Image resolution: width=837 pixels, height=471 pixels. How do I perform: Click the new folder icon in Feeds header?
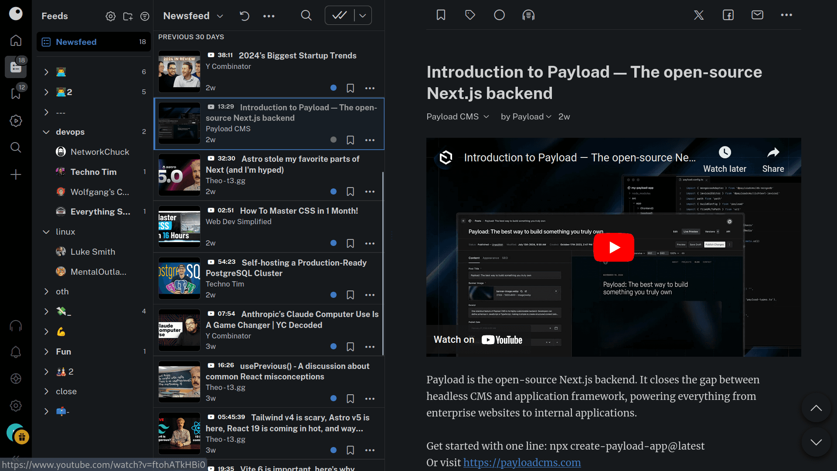point(128,16)
